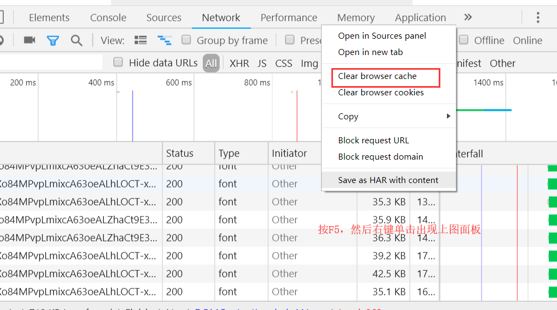Show more DevTools tabs with double chevron
Viewport: 557px width, 310px height.
click(x=468, y=17)
